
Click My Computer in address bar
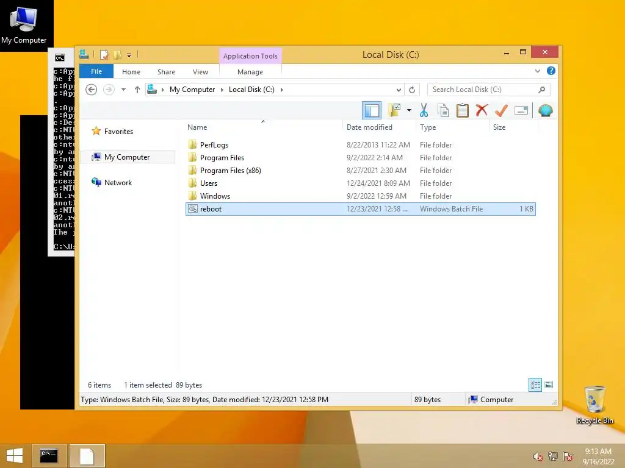tap(192, 90)
